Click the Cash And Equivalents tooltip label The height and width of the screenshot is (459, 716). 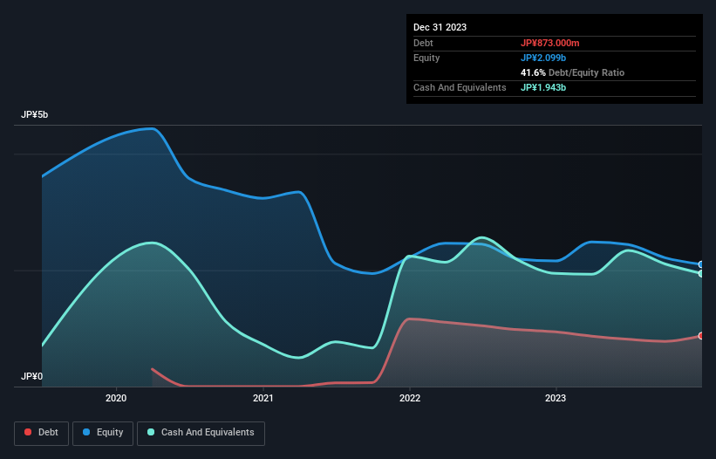tap(460, 87)
